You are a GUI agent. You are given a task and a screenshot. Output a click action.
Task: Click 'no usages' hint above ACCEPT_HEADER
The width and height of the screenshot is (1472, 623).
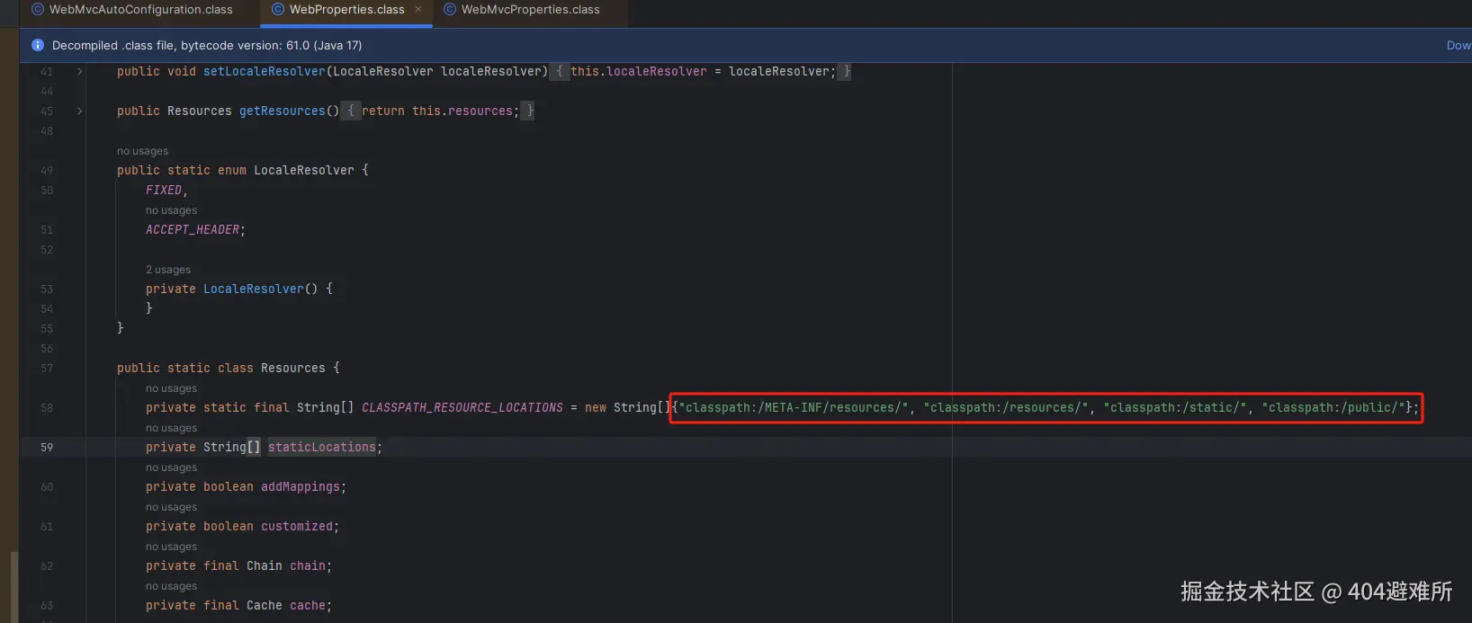(x=171, y=210)
